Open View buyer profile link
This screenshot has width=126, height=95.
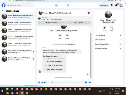click(70, 44)
